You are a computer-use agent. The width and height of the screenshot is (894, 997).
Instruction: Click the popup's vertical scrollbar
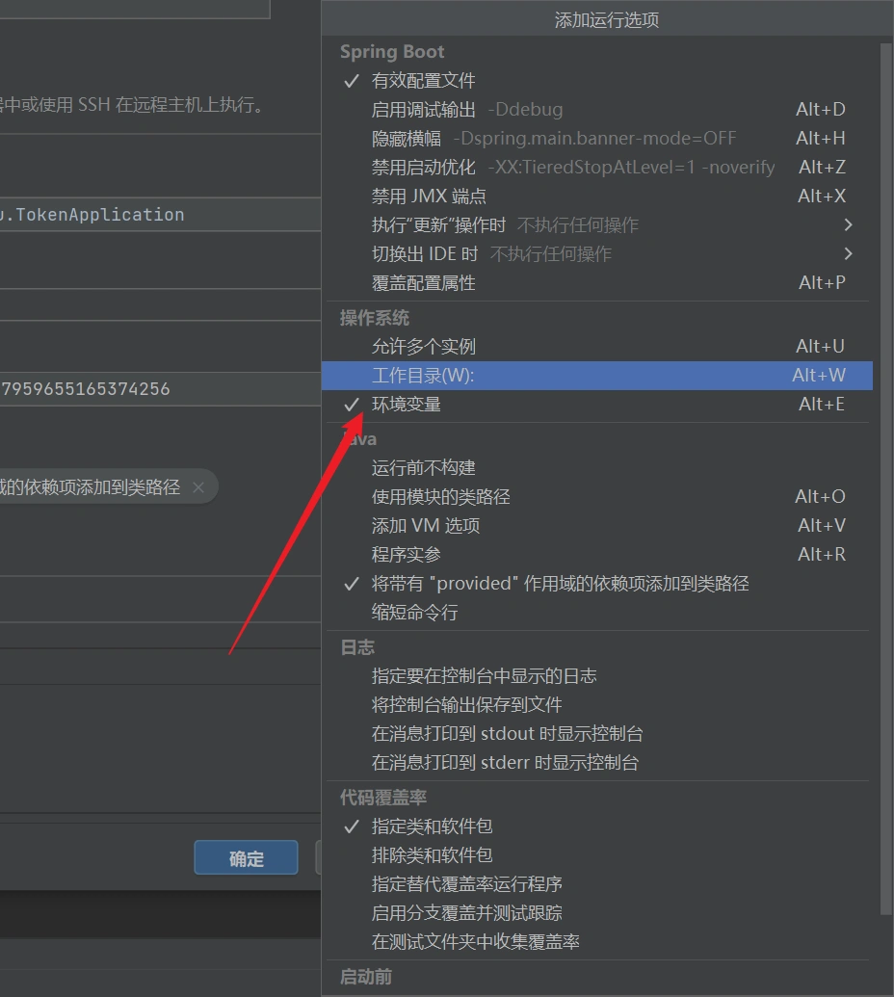point(886,482)
